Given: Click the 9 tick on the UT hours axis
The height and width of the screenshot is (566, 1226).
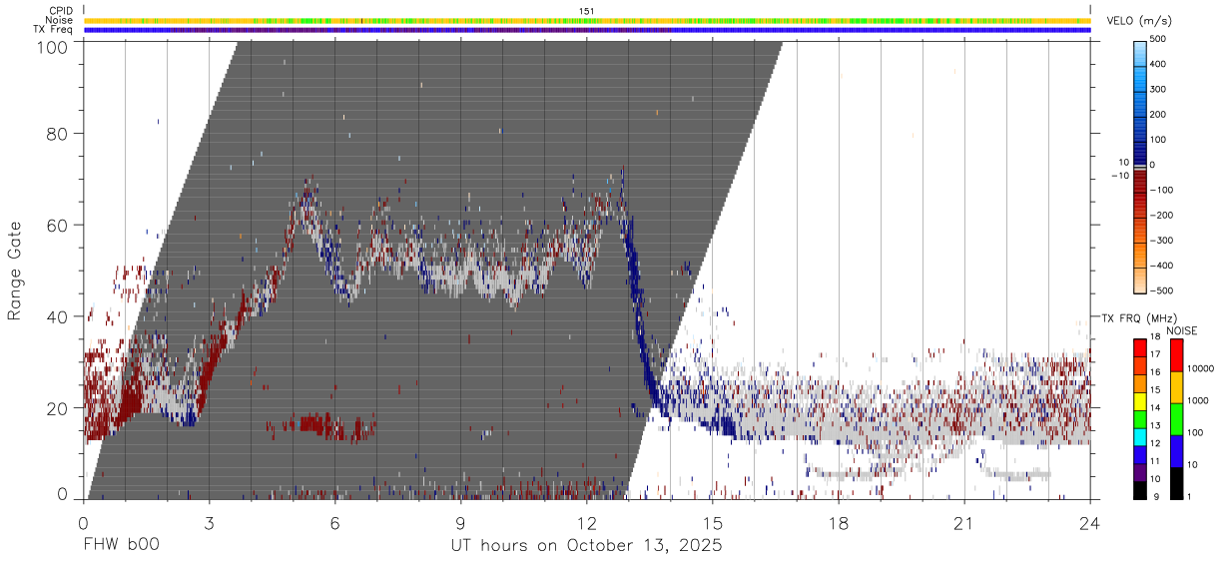Looking at the screenshot, I should 460,522.
